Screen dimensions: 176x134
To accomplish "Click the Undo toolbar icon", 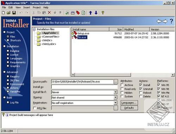I will (x=21, y=13).
